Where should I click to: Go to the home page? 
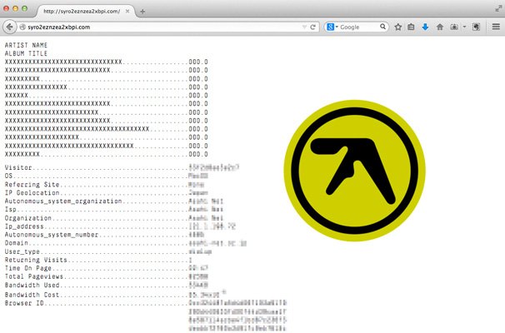tap(439, 27)
